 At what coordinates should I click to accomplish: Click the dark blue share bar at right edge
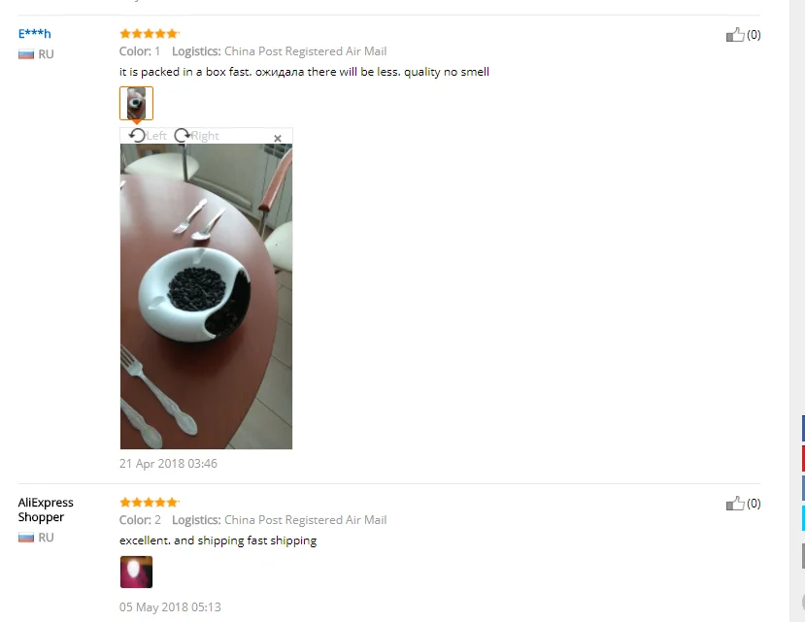803,429
